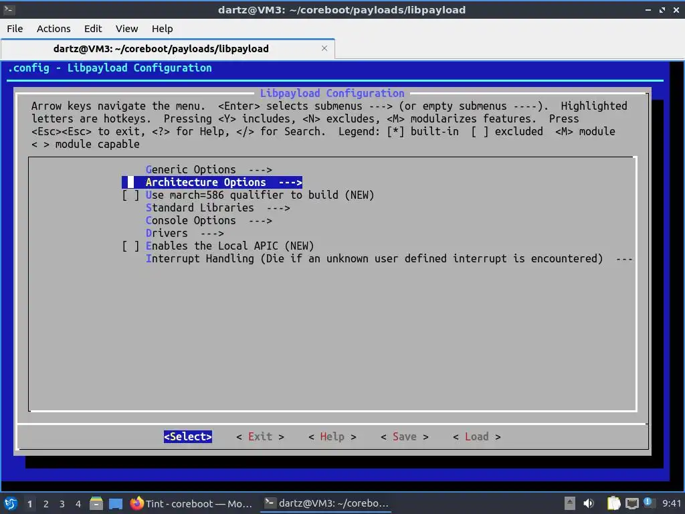Screen dimensions: 685x514
Task: Click the "Libpayload Configuration" dialog title
Action: click(332, 93)
